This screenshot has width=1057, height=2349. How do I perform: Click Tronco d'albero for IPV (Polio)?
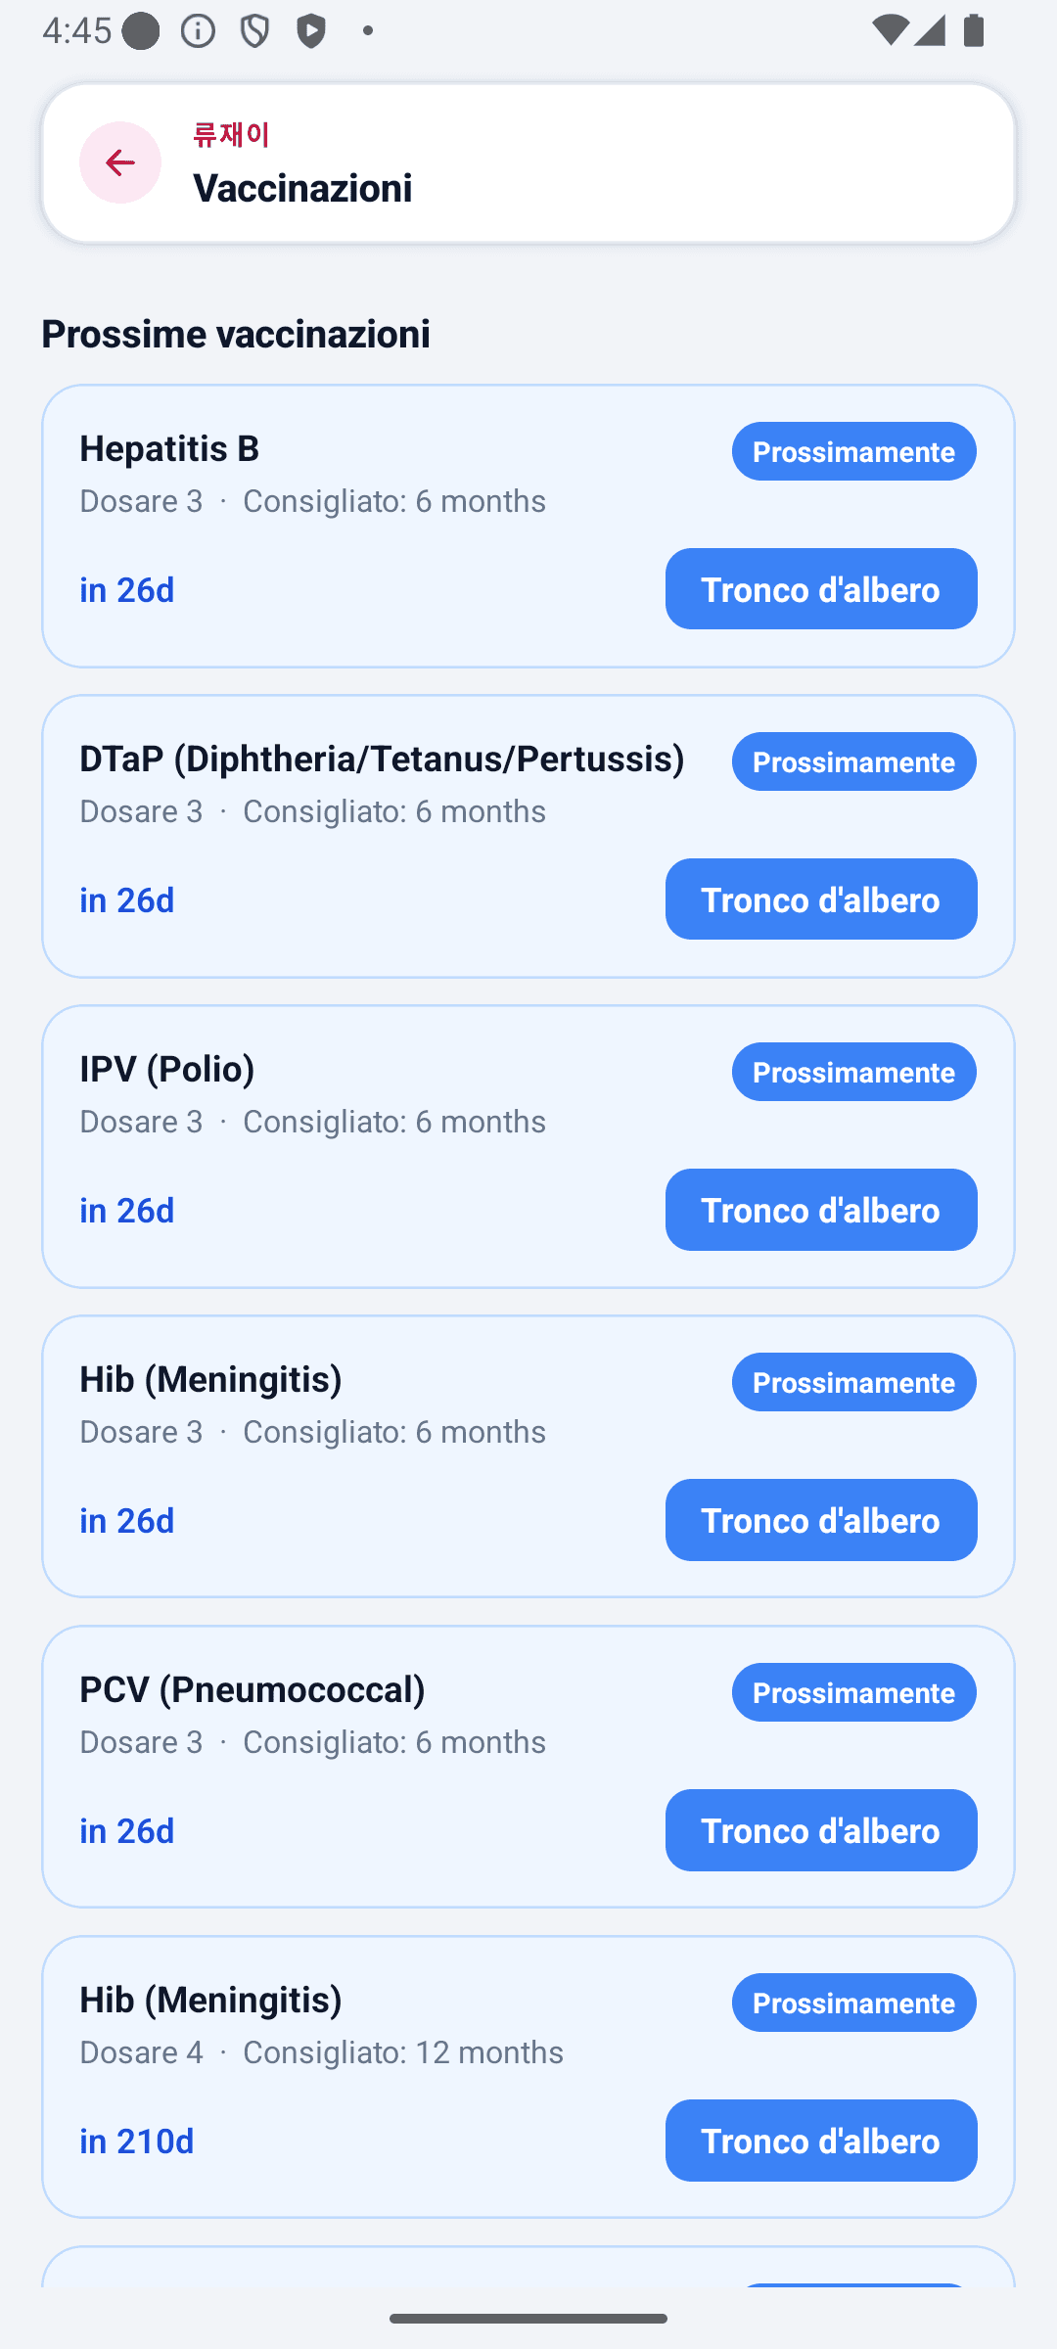click(821, 1210)
